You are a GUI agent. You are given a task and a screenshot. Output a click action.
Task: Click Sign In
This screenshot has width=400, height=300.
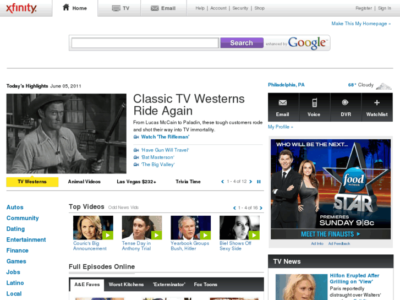click(385, 8)
